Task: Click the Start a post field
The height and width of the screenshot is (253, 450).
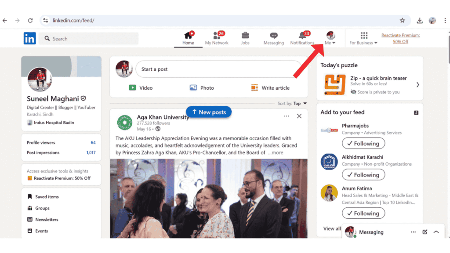Action: [218, 69]
